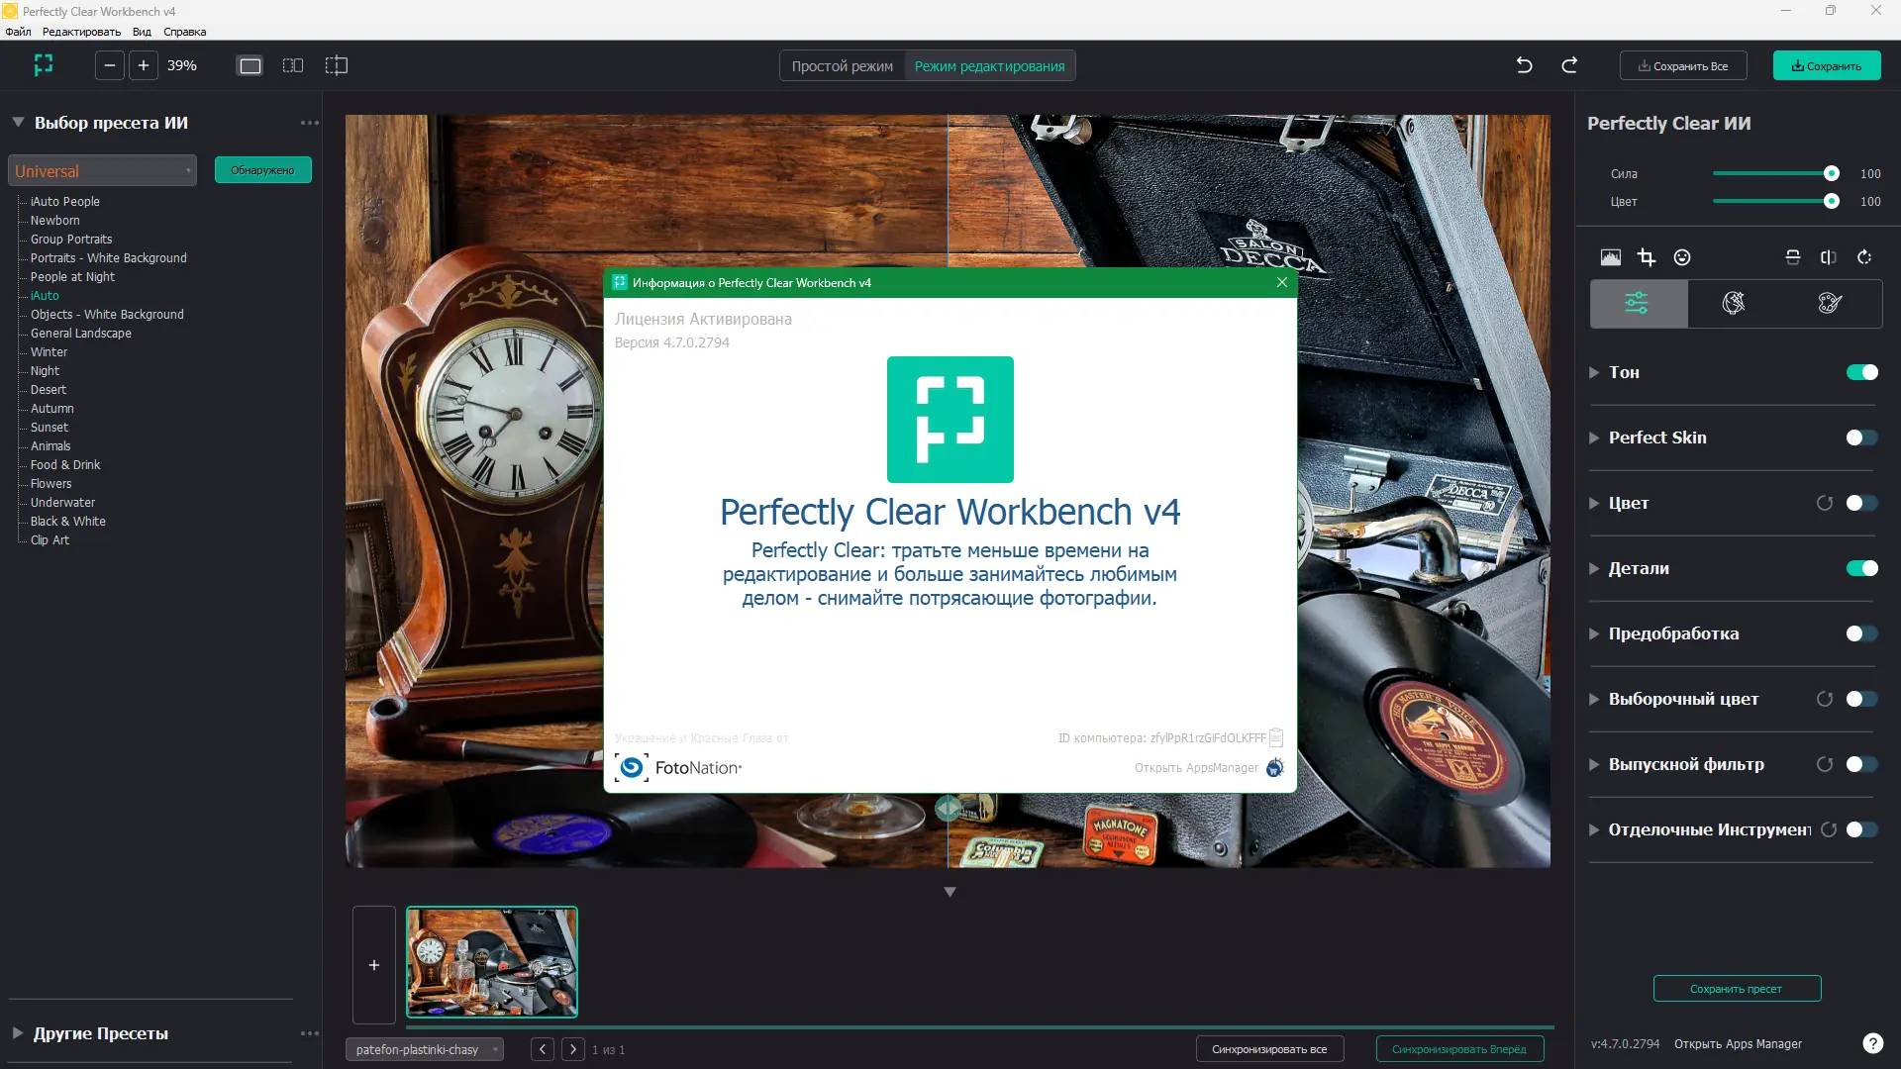Open the face smiley tool icon
Image resolution: width=1901 pixels, height=1069 pixels.
coord(1682,257)
